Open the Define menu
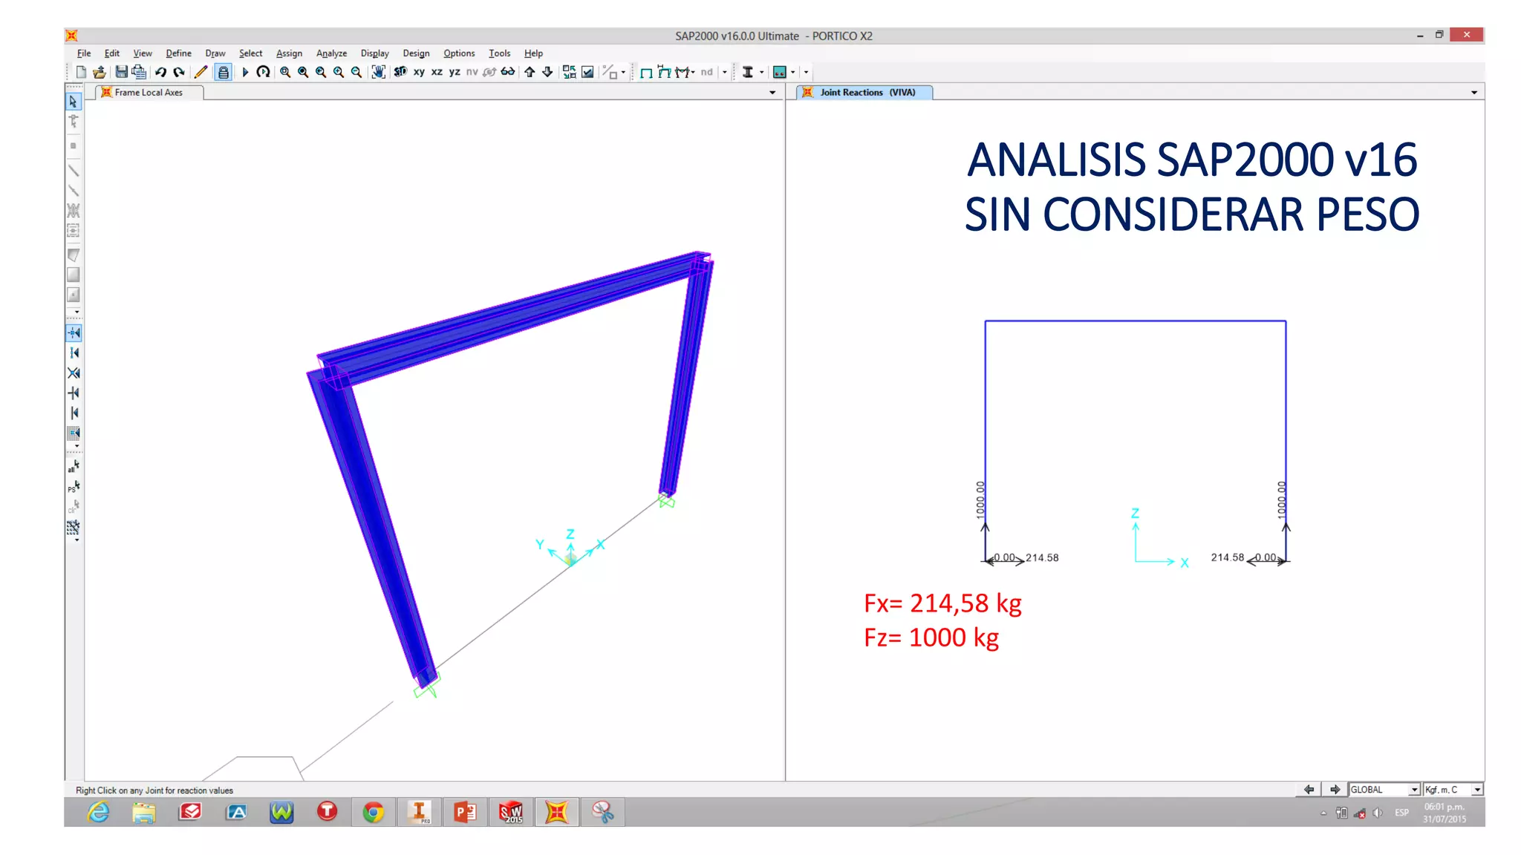The height and width of the screenshot is (855, 1521). click(x=178, y=53)
